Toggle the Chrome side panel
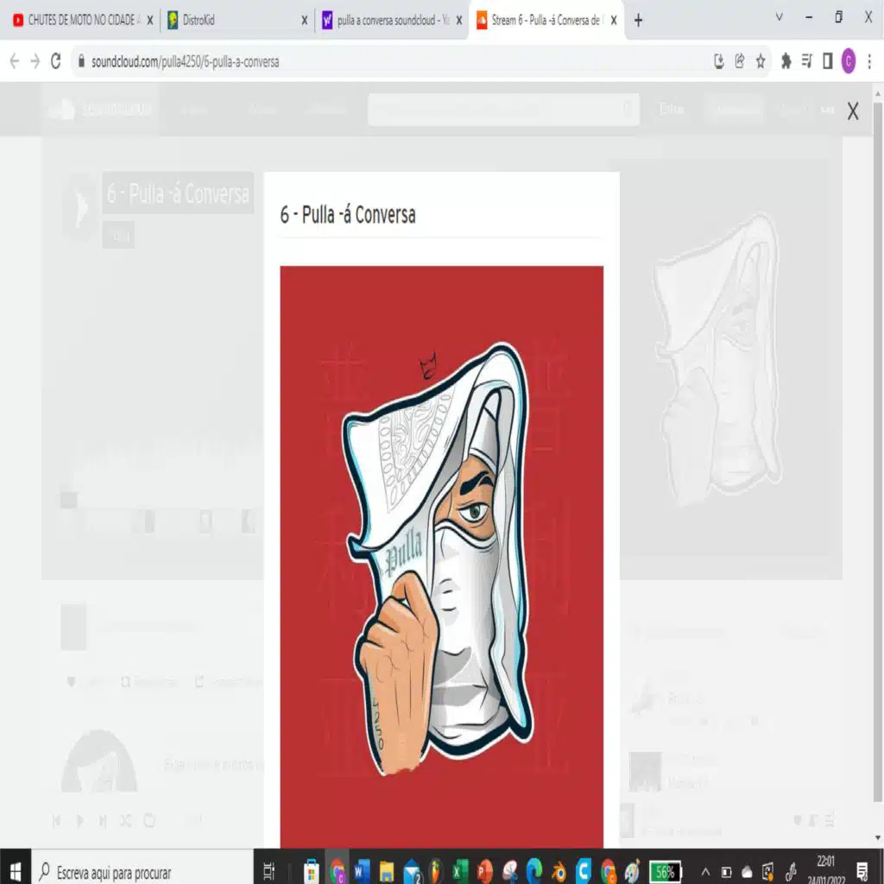This screenshot has height=884, width=884. click(x=827, y=61)
